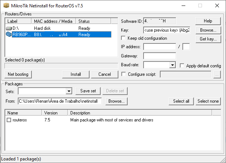Open the Baud rate dropdown
Viewport: 226px width, 163px height.
click(172, 65)
